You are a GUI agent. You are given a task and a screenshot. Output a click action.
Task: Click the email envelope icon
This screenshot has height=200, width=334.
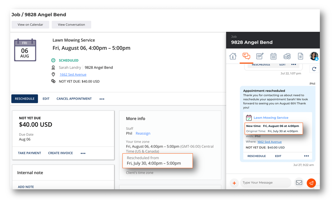(x=299, y=183)
